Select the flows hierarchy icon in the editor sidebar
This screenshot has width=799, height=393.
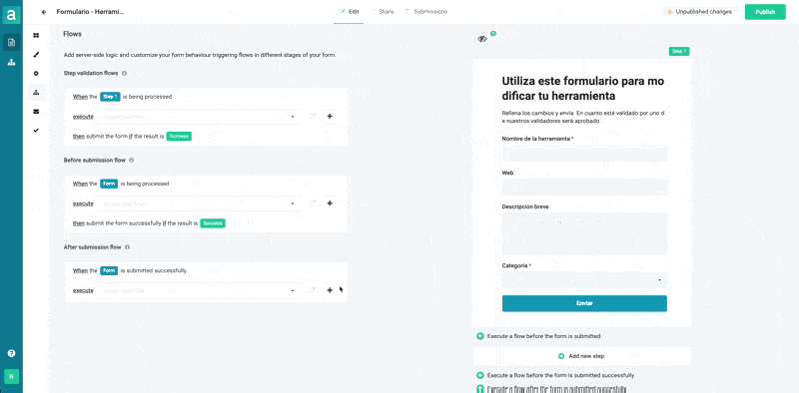point(36,92)
